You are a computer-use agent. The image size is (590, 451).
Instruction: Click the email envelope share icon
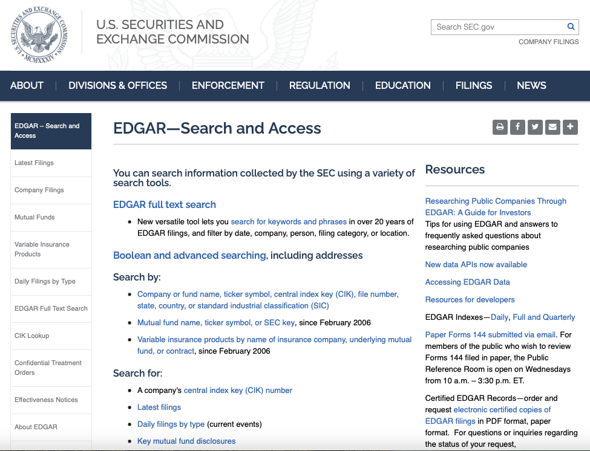552,127
